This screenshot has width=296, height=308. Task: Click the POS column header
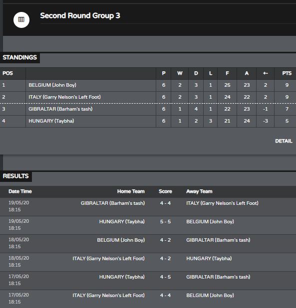(x=7, y=73)
